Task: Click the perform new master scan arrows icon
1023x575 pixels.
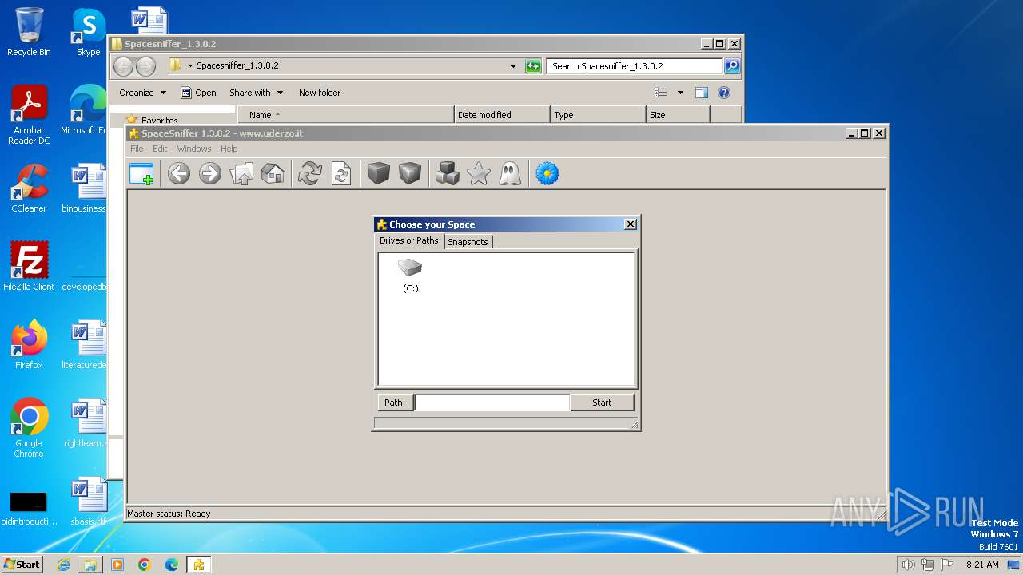Action: [x=310, y=173]
